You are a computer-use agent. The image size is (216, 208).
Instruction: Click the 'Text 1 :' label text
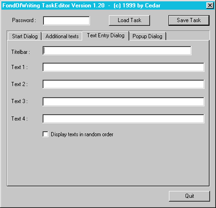pyautogui.click(x=19, y=67)
